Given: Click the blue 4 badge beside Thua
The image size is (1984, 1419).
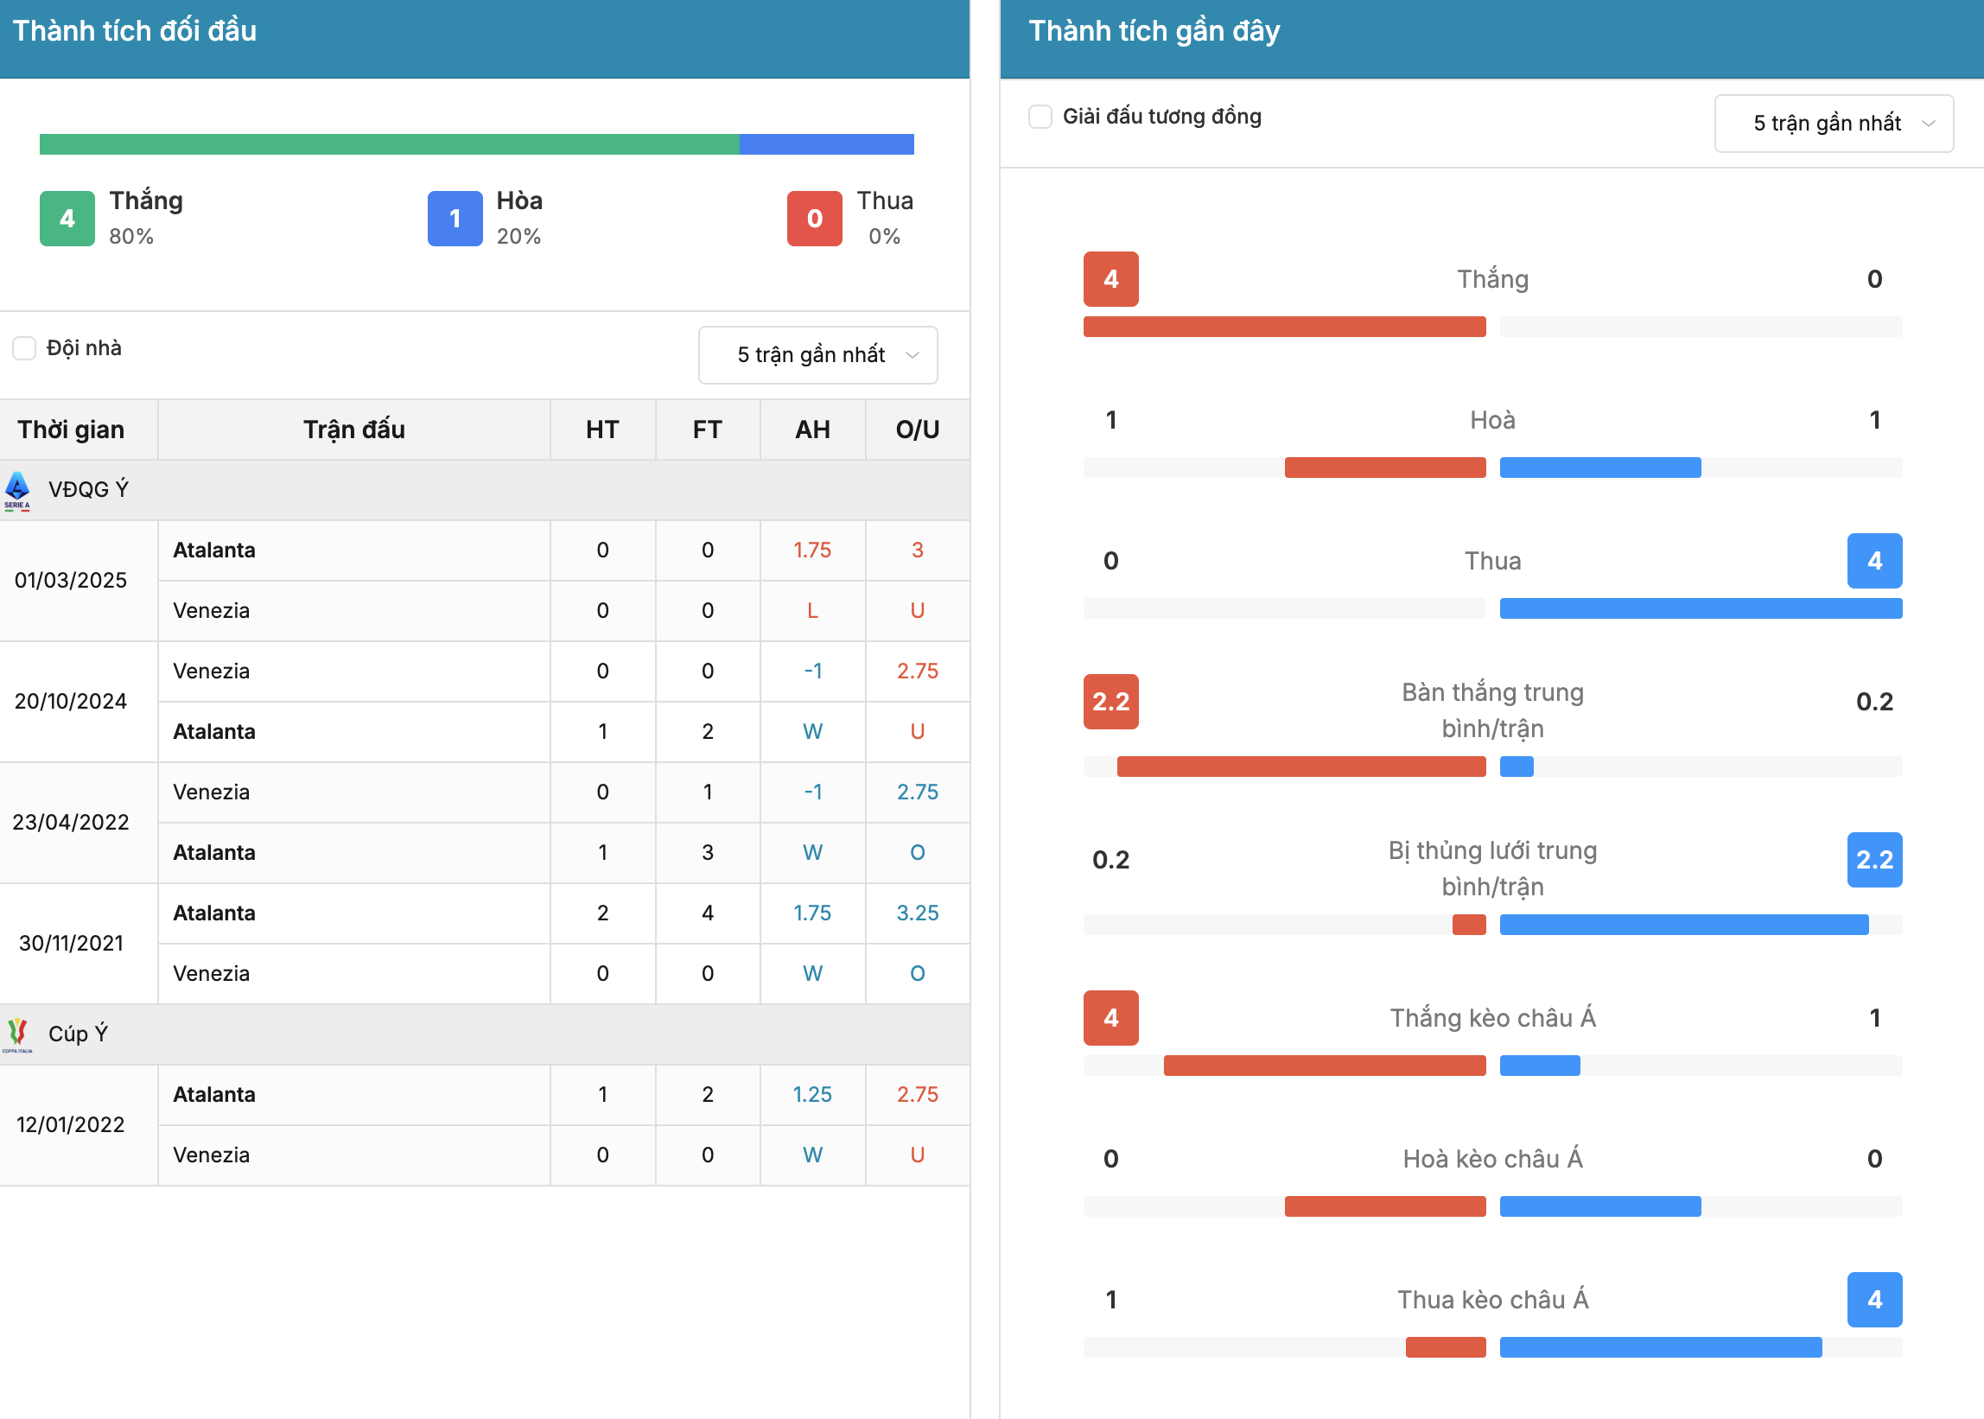Looking at the screenshot, I should coord(1874,561).
